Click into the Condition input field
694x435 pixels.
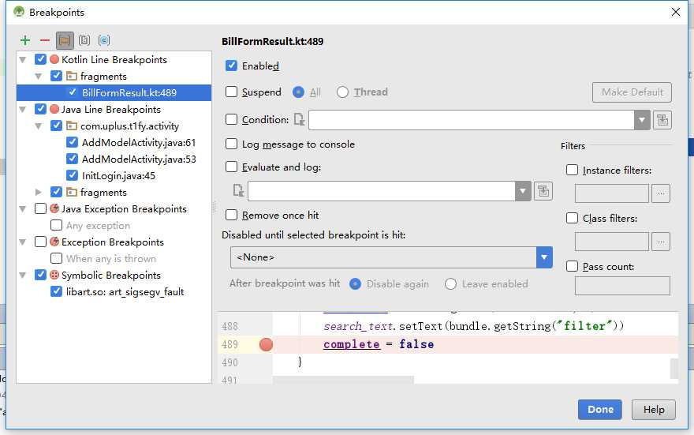click(472, 120)
